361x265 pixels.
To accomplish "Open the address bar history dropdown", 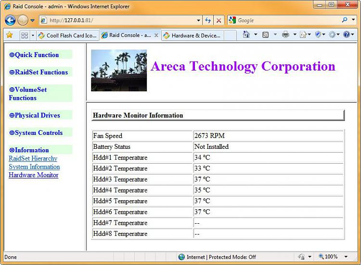I will [x=199, y=21].
